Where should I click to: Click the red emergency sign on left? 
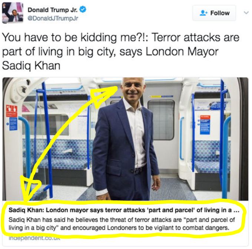(x=11, y=111)
